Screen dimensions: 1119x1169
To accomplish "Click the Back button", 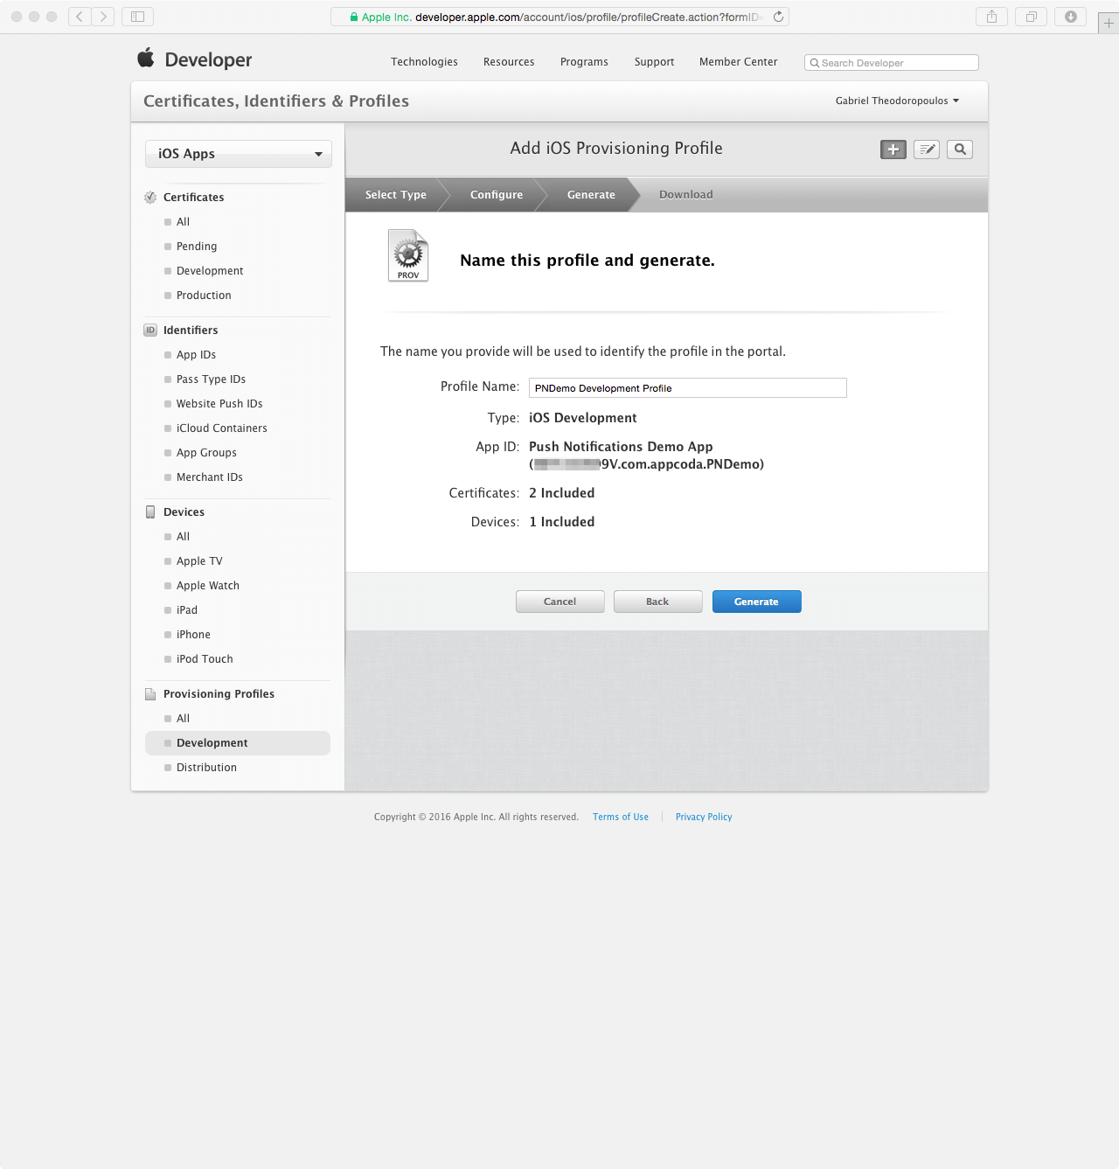I will [658, 602].
